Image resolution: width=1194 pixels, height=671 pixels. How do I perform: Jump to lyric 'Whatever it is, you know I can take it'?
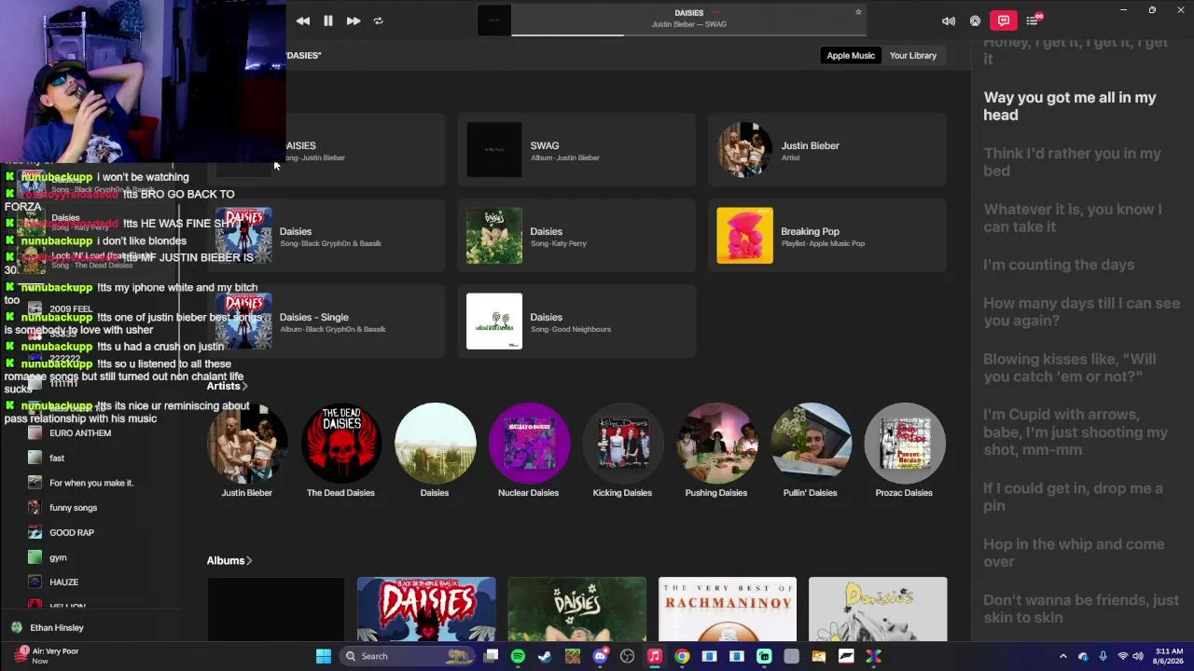[1073, 218]
